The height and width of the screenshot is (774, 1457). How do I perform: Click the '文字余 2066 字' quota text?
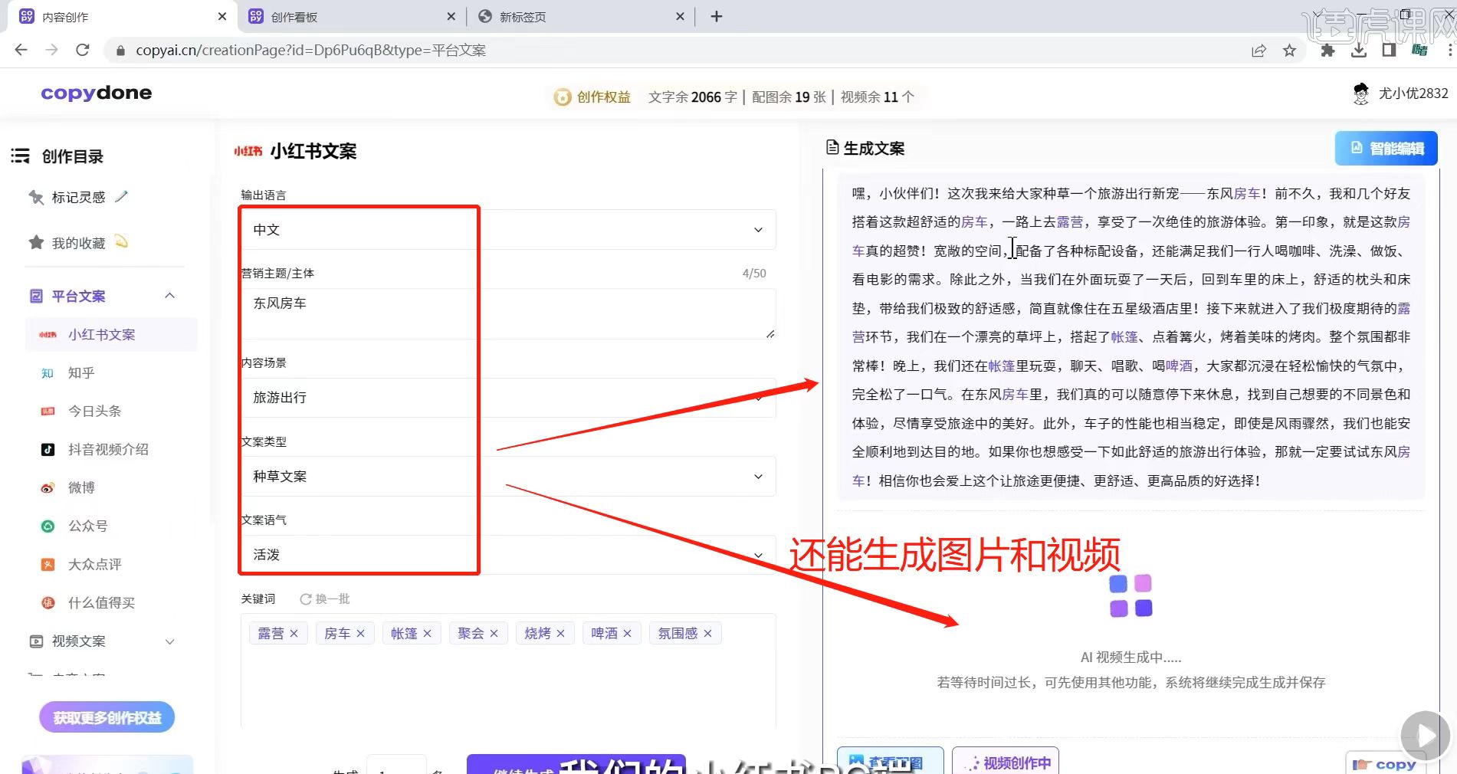(693, 97)
